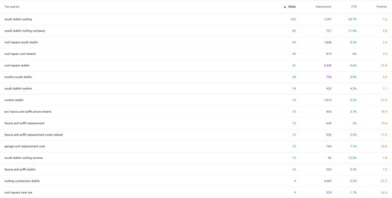Viewport: 392px width, 198px height.
Task: Click the 25.8 position value
Action: [x=384, y=146]
